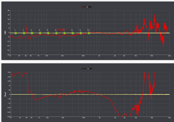Screen dimensions: 174x122
Task: Select EQ band node 1 on gain chart
Action: coord(16,33)
